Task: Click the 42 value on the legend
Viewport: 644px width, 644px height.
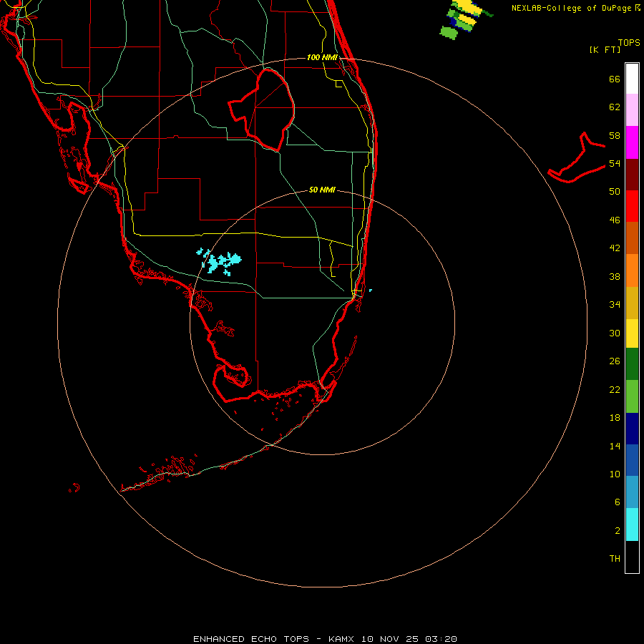Action: [x=615, y=248]
